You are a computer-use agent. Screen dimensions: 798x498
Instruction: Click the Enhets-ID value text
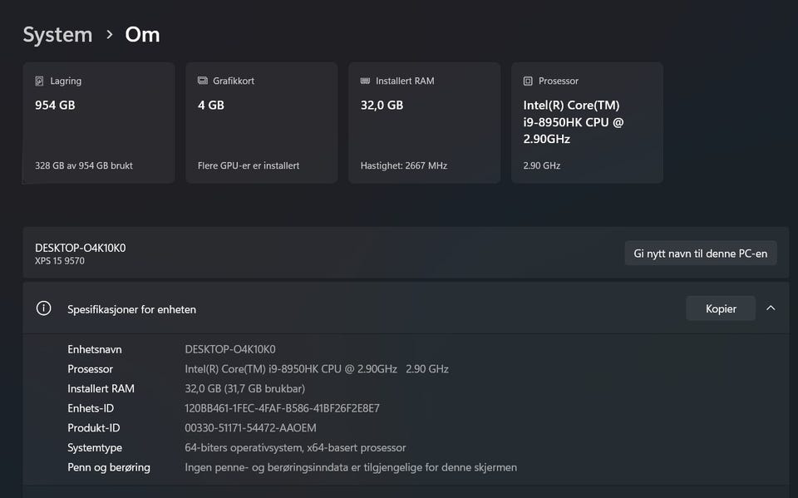click(x=282, y=408)
